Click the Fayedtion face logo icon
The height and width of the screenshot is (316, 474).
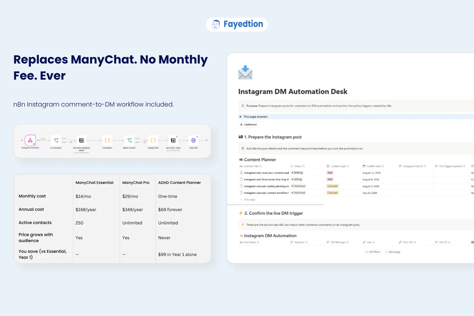[x=216, y=24]
